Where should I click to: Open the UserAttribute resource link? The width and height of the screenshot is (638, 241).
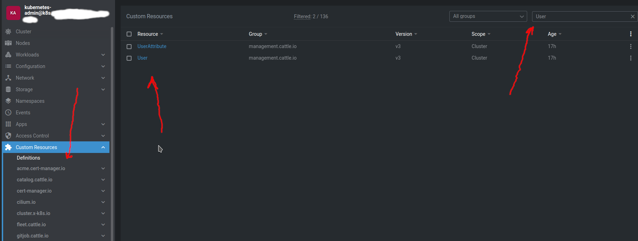pos(152,46)
